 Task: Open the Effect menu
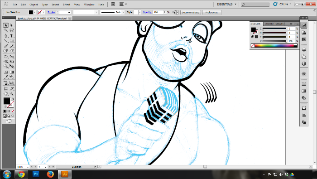67,5
